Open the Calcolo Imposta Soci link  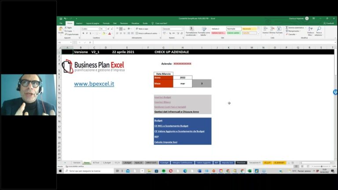coord(166,142)
